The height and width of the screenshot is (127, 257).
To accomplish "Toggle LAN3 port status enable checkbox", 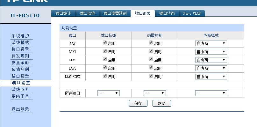I will (105, 68).
